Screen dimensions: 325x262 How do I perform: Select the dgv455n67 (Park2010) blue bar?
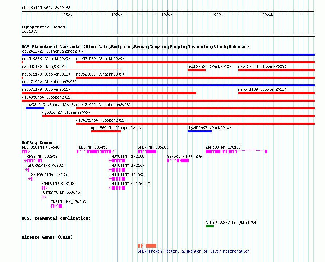pos(200,131)
